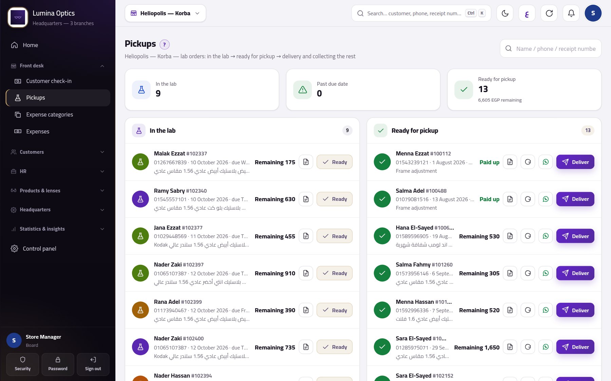Expand the Headquarters section
Viewport: 611px width, 381px height.
click(58, 210)
